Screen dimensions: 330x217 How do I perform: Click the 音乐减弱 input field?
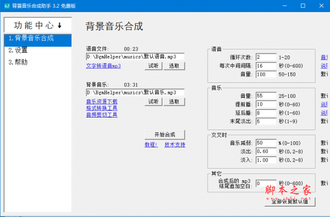coord(266,143)
